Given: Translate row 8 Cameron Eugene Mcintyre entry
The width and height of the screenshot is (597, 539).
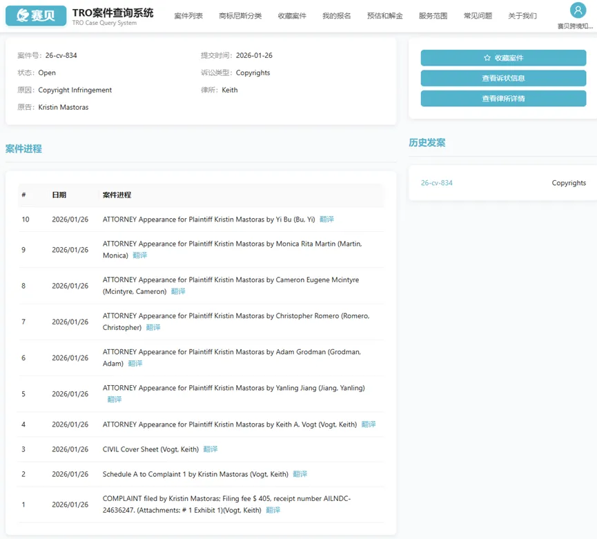Looking at the screenshot, I should [178, 291].
